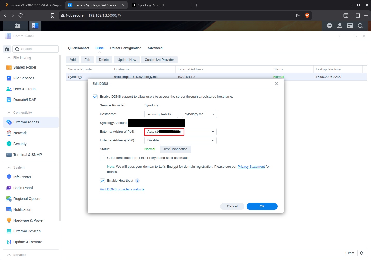Switch to Synology Account browser tab
This screenshot has width=371, height=260.
[160, 5]
